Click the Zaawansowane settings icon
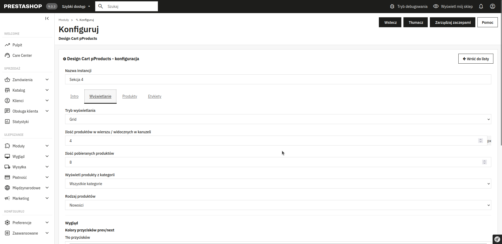 click(7, 233)
